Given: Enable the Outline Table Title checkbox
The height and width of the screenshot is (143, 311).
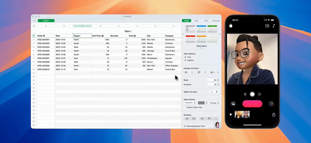Looking at the screenshot, I should (x=185, y=107).
